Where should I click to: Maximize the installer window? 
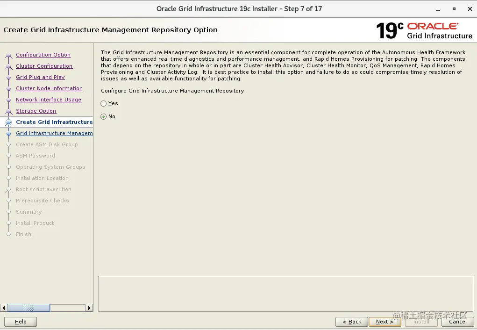454,9
